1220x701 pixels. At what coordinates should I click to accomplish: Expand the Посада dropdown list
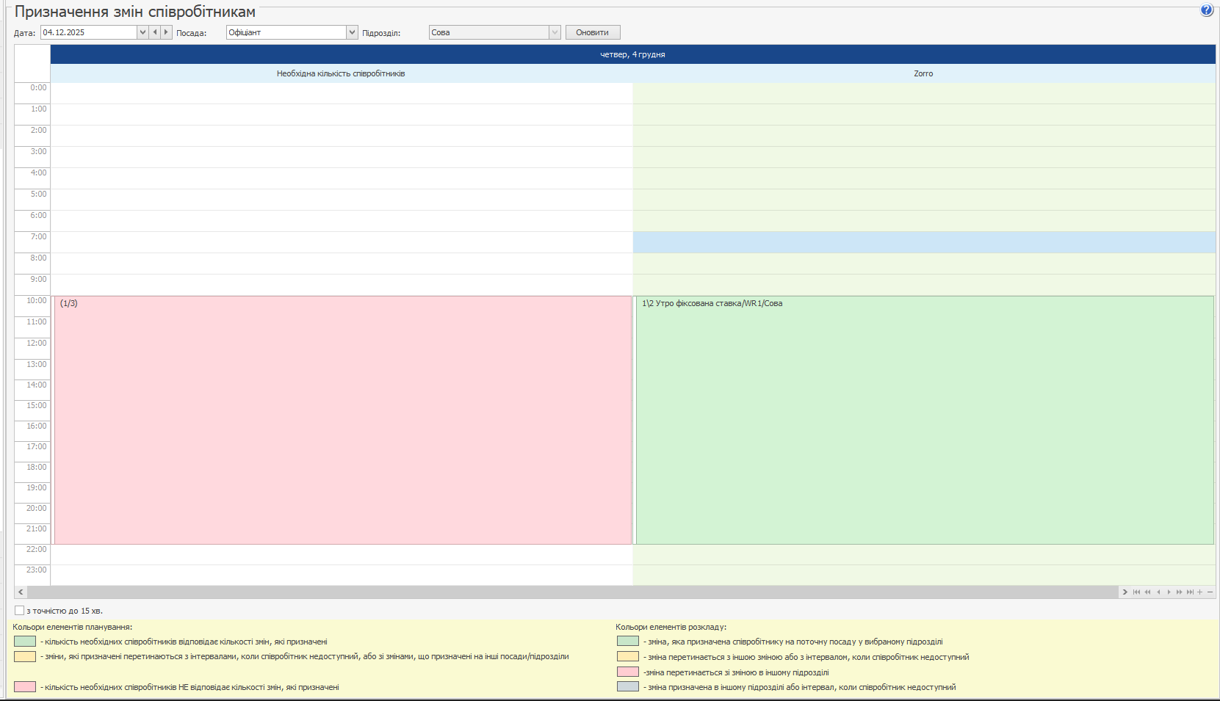(353, 32)
